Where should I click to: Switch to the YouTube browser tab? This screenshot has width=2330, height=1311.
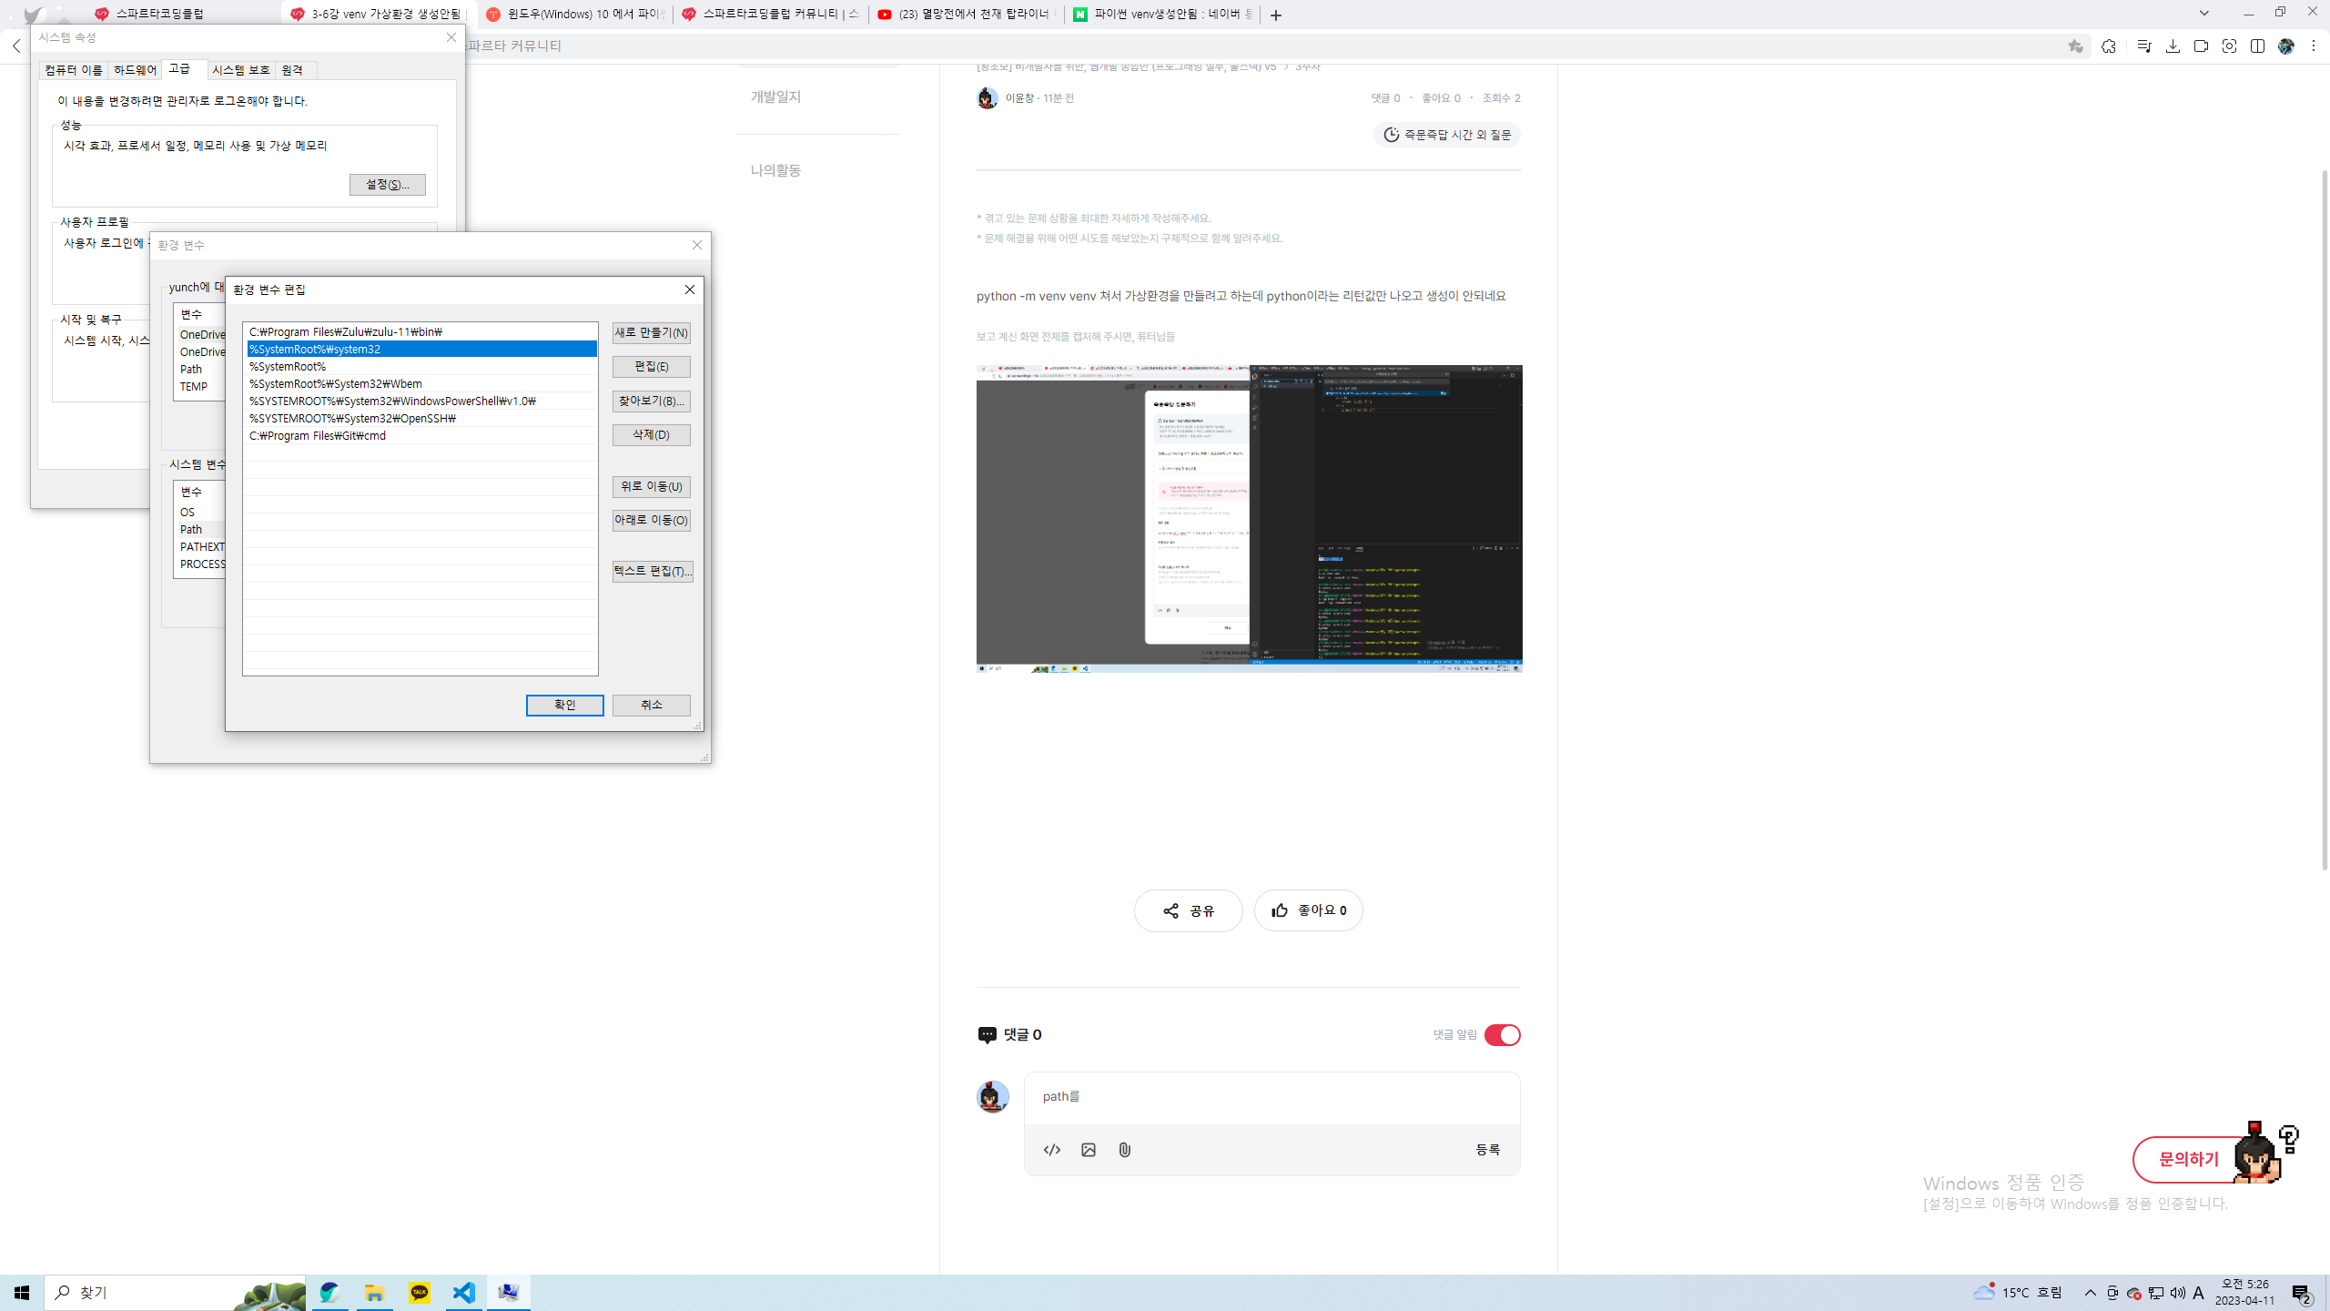pyautogui.click(x=967, y=15)
